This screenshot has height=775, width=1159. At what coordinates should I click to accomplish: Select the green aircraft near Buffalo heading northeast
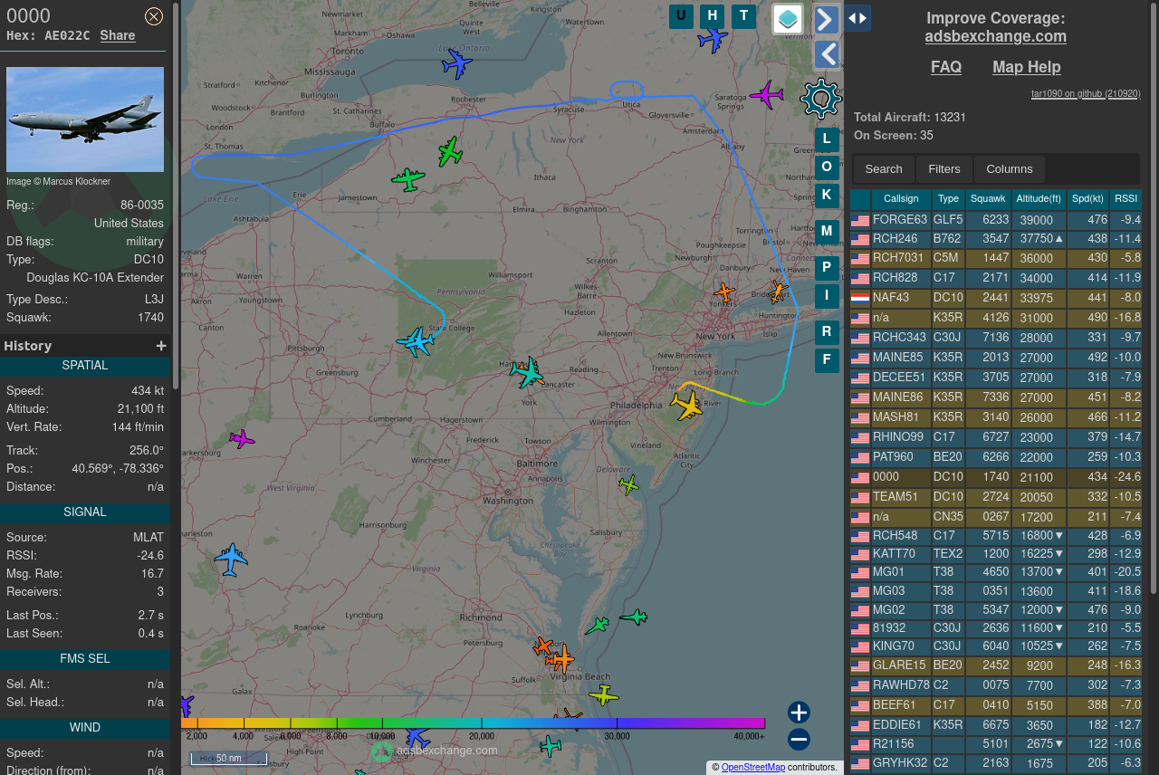point(450,151)
